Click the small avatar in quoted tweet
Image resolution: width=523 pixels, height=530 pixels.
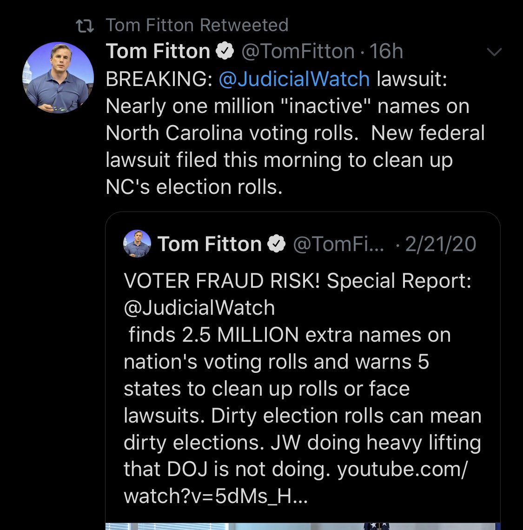click(137, 244)
